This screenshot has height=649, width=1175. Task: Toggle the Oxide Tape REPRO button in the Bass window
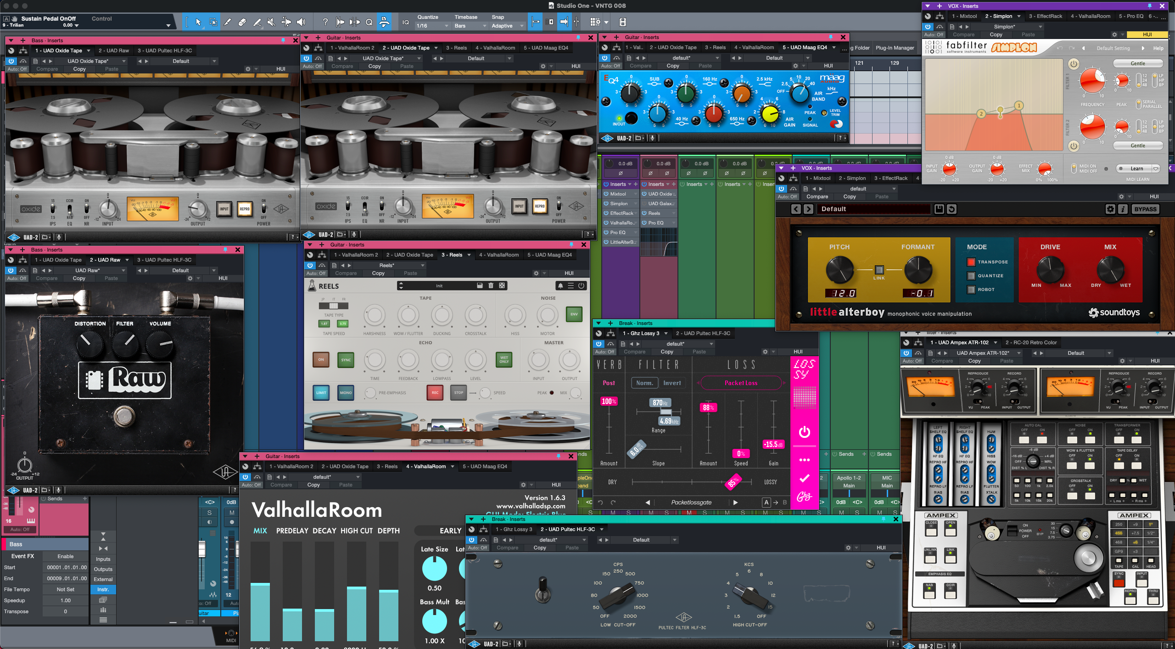tap(245, 209)
